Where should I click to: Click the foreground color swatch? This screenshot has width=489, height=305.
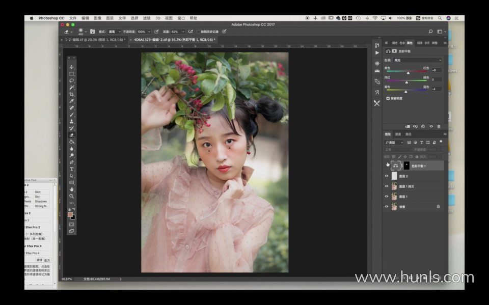tap(70, 214)
